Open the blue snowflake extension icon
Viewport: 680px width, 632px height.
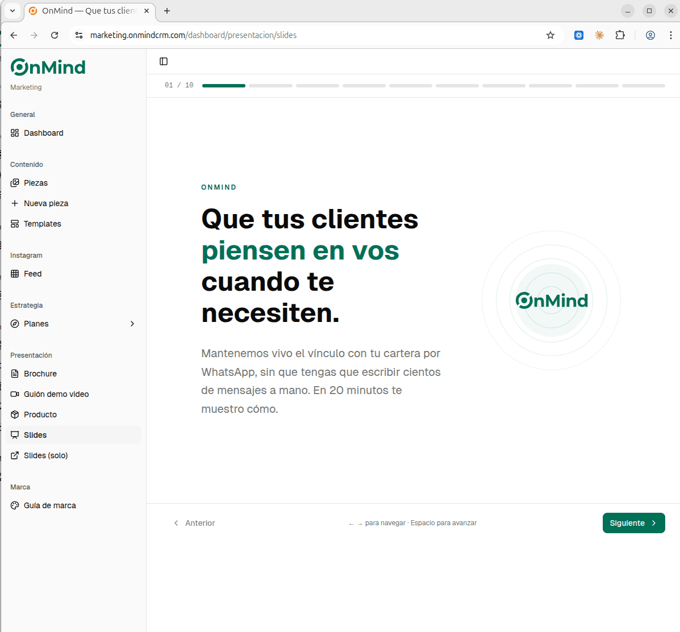click(578, 35)
